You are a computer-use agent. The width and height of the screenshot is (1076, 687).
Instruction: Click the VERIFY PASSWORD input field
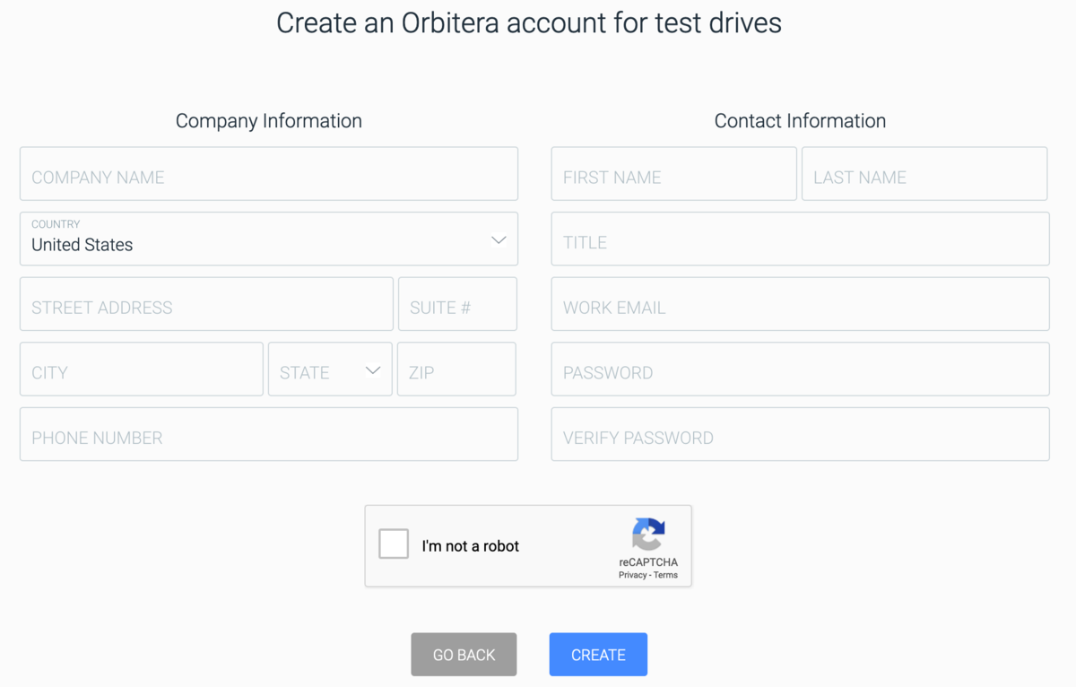pyautogui.click(x=800, y=434)
